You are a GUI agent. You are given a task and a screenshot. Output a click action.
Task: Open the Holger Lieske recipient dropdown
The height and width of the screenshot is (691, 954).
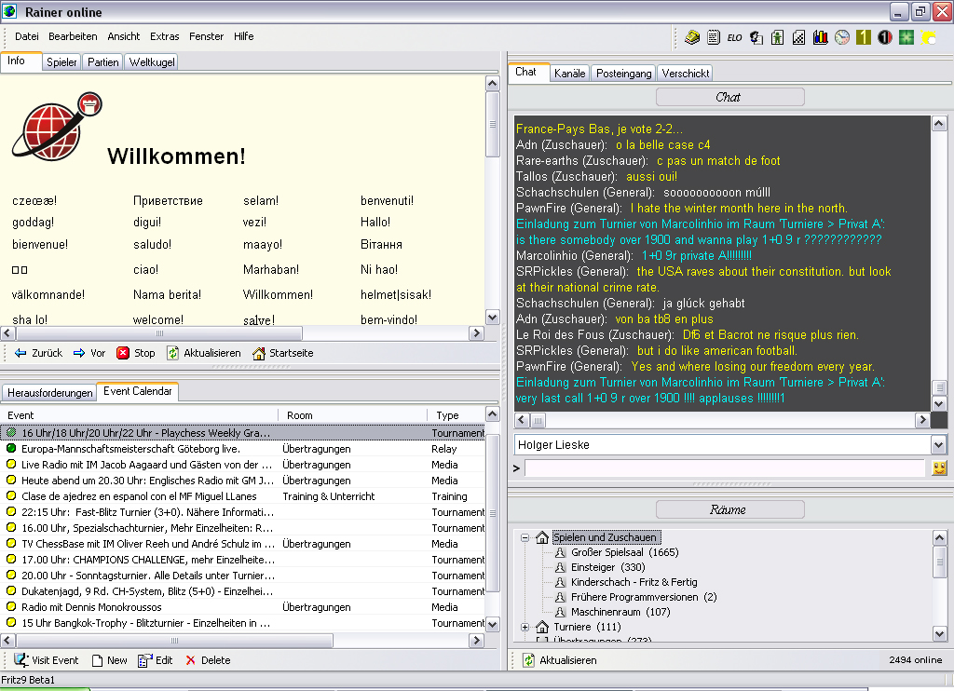click(938, 445)
